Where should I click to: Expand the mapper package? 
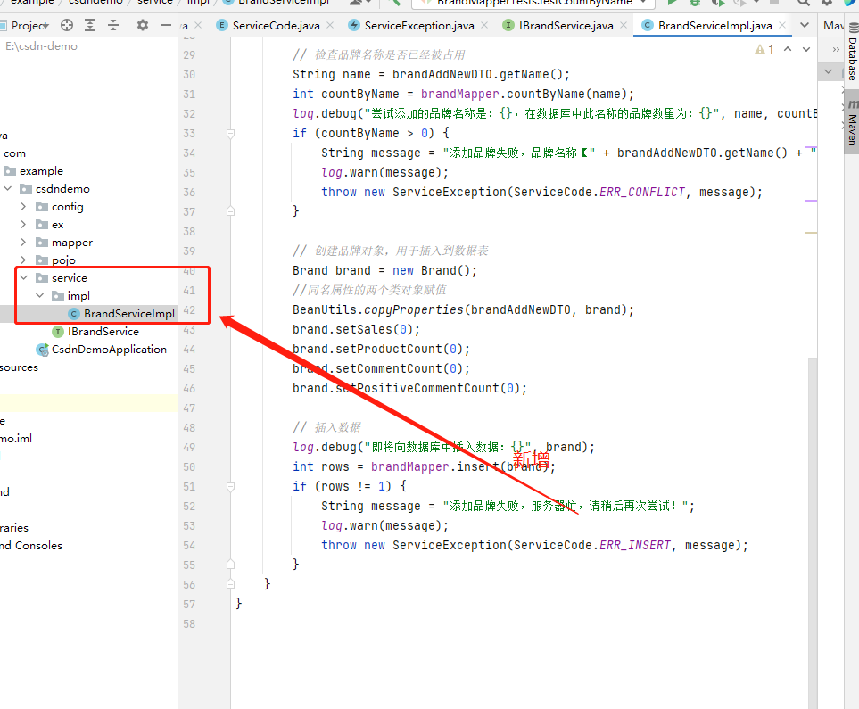coord(23,243)
